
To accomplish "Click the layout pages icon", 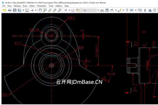I will click(x=73, y=10).
